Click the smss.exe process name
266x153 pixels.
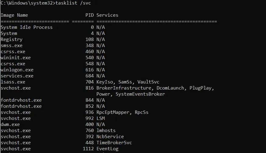(12, 46)
